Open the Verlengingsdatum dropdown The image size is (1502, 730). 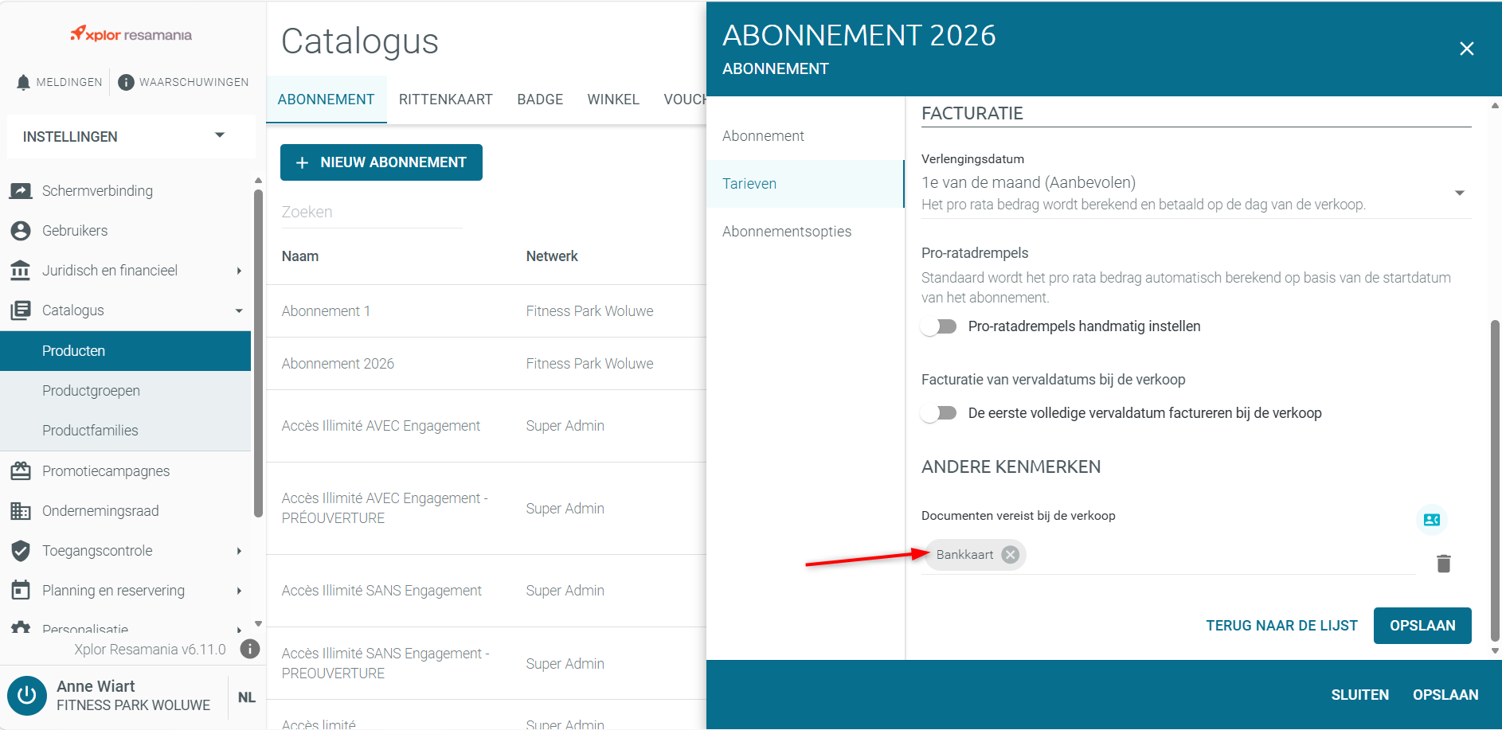coord(1196,193)
